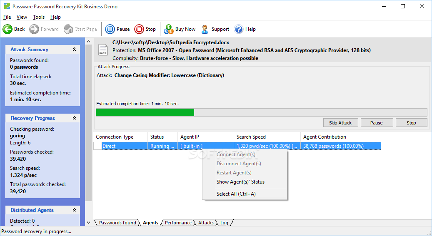Click the Recovery Progress heading link
Viewport: 432px width, 236px height.
click(x=33, y=118)
